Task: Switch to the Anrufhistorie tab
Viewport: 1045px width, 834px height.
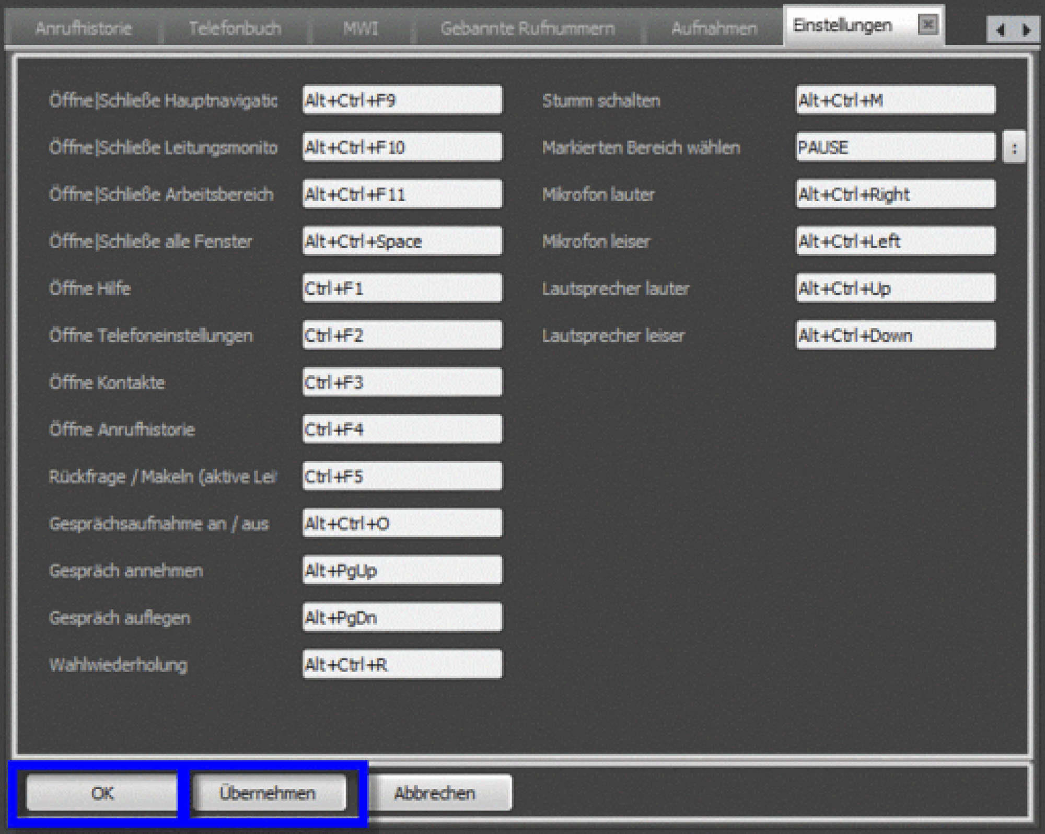Action: [x=84, y=28]
